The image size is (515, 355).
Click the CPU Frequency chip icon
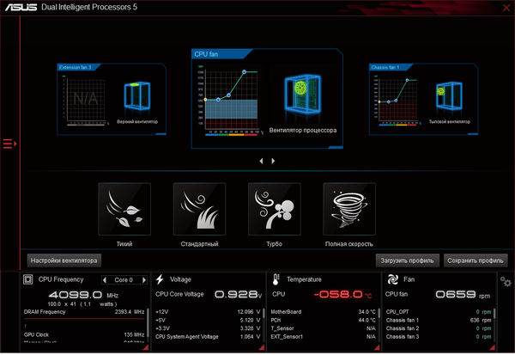(x=28, y=279)
